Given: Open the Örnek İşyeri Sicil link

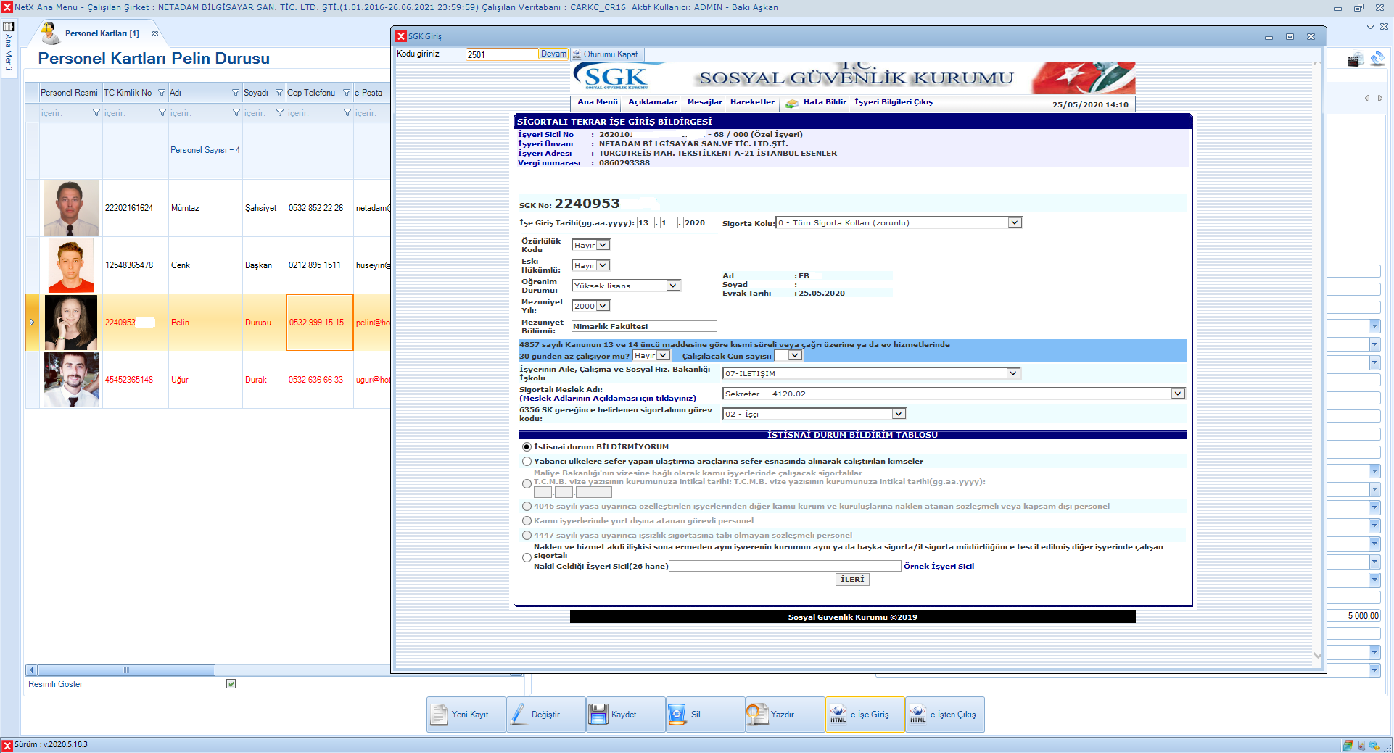Looking at the screenshot, I should tap(939, 567).
